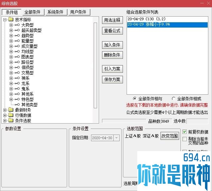Select the 其他类型 tree label
The height and width of the screenshot is (191, 212).
pos(30,105)
